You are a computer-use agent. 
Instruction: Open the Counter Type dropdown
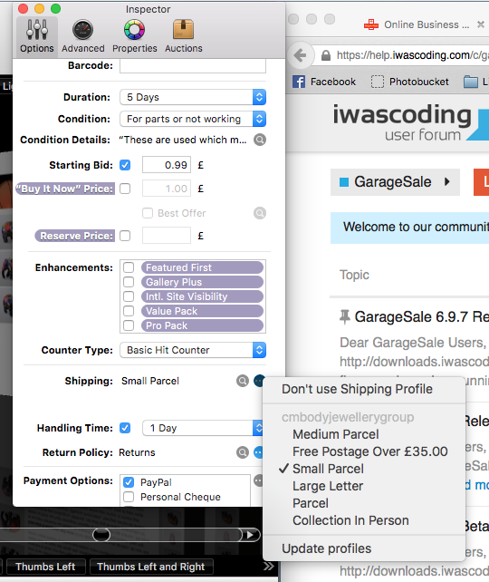[193, 350]
